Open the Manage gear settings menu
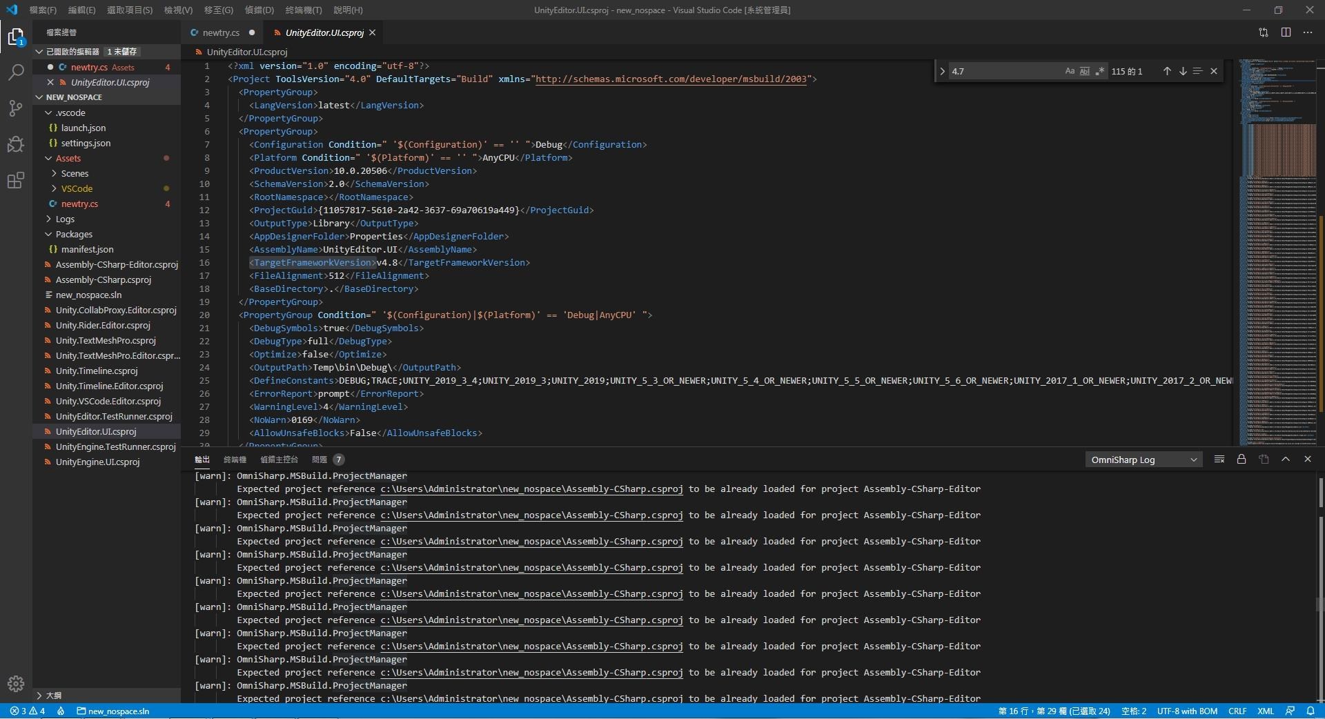The image size is (1325, 719). click(x=16, y=683)
